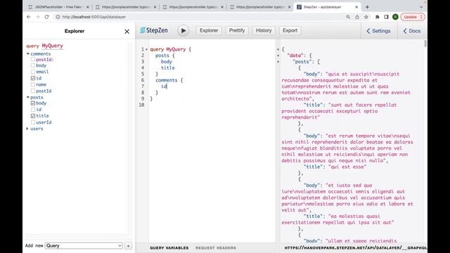Open the tab search chevron
This screenshot has height=253, width=450.
[421, 7]
